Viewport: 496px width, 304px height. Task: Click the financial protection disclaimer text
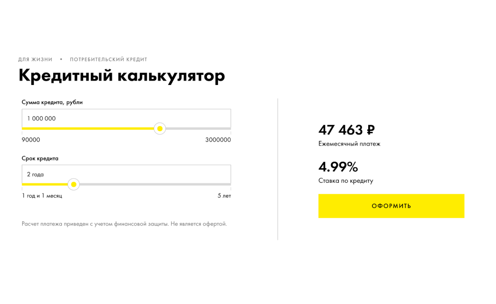(x=124, y=224)
